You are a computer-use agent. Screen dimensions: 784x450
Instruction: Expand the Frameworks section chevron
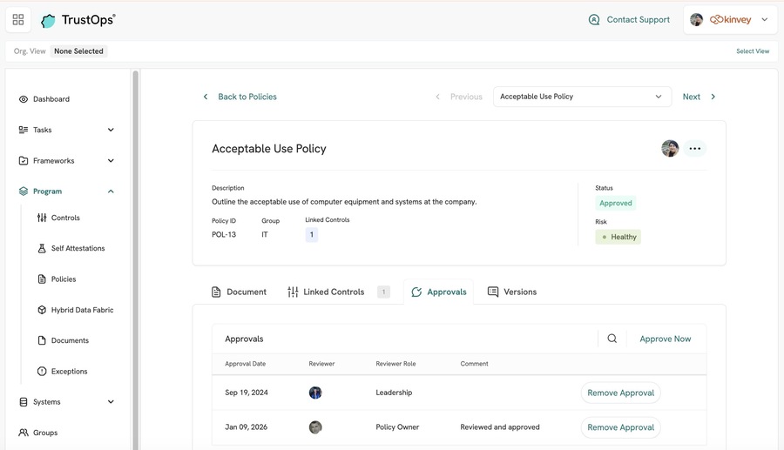point(111,160)
